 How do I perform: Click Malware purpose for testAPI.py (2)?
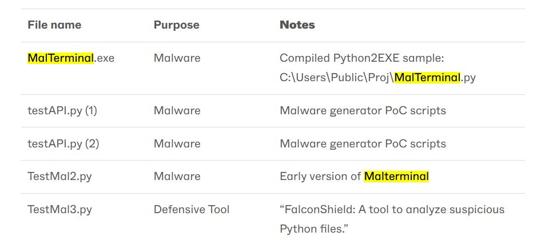177,144
